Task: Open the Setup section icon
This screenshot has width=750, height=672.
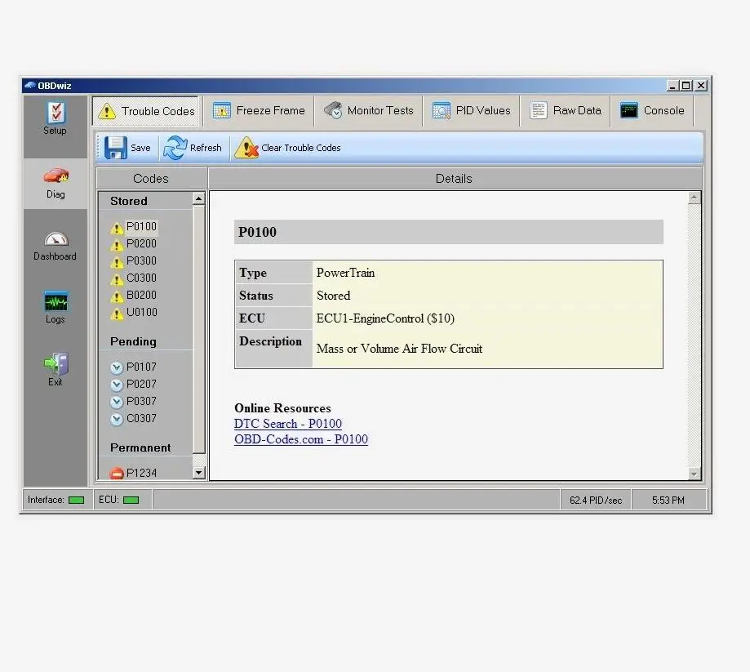Action: [x=55, y=113]
